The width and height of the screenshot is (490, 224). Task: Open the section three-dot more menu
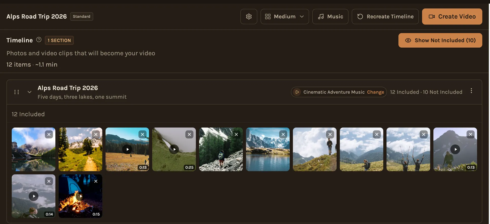coord(471,91)
